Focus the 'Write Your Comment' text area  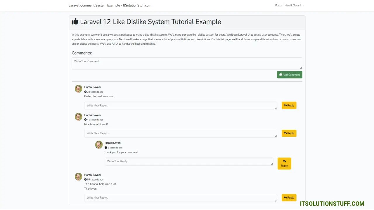pyautogui.click(x=187, y=63)
